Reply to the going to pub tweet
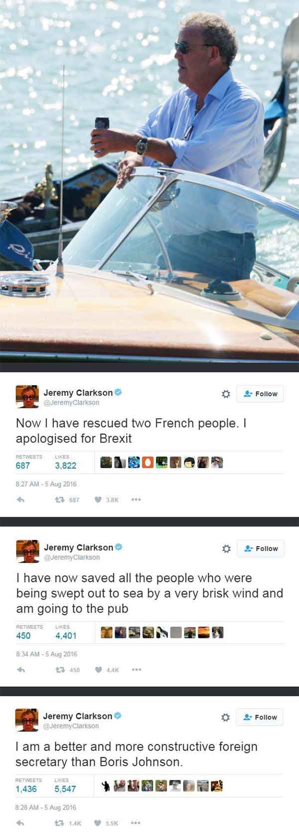The height and width of the screenshot is (838, 299). click(x=20, y=670)
